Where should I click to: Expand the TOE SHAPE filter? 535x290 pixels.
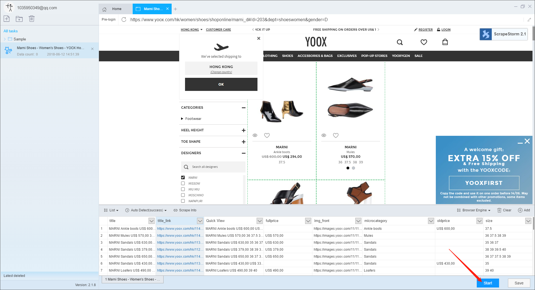click(x=244, y=142)
